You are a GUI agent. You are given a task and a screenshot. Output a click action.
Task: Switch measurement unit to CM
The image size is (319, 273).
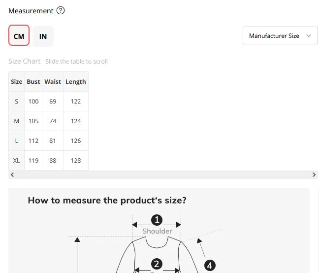[19, 36]
